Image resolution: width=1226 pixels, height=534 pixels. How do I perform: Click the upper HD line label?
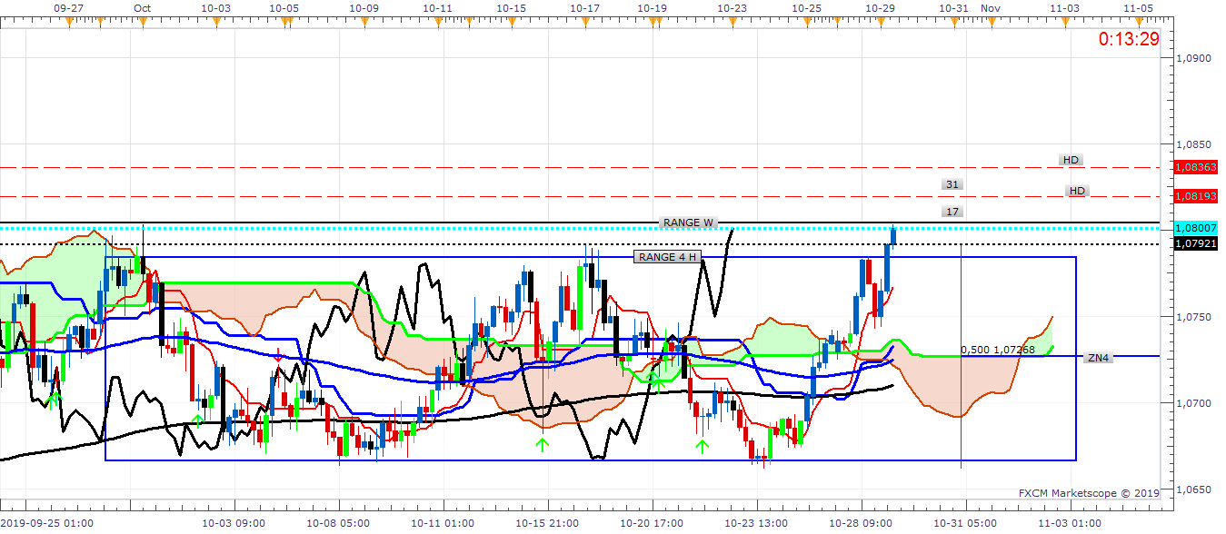(x=1071, y=160)
